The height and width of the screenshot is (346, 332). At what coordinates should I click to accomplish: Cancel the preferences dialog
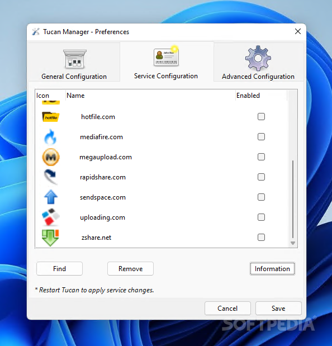point(227,309)
